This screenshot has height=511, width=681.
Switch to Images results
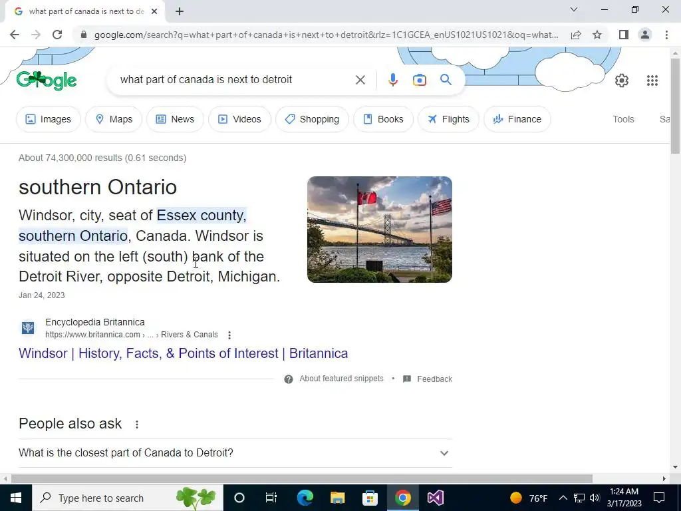48,119
